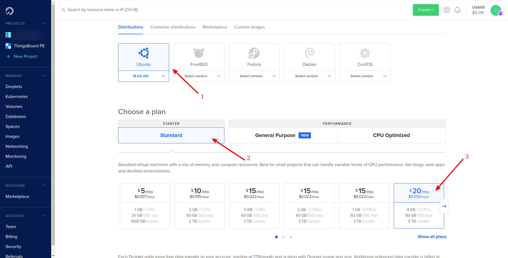Choose the $5/mo plan card

tap(145, 206)
